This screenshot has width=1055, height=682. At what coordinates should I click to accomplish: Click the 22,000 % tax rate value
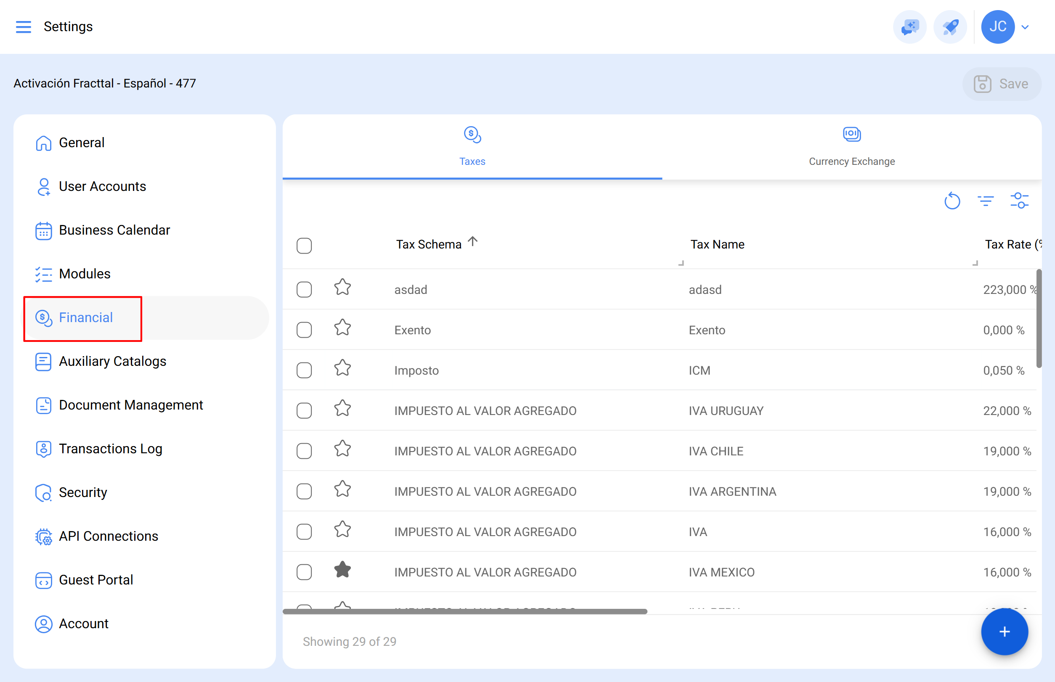1007,410
